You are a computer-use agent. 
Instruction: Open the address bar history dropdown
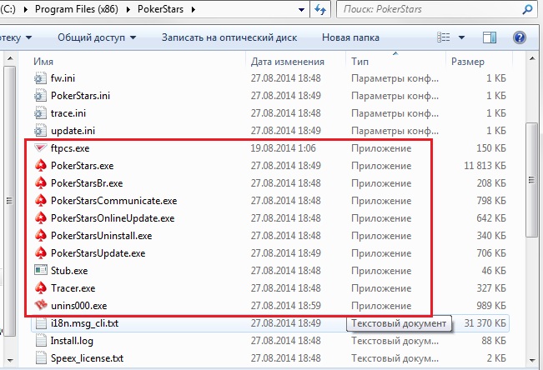[301, 10]
